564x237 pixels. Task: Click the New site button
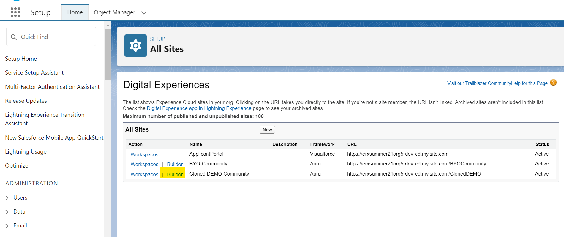point(267,130)
